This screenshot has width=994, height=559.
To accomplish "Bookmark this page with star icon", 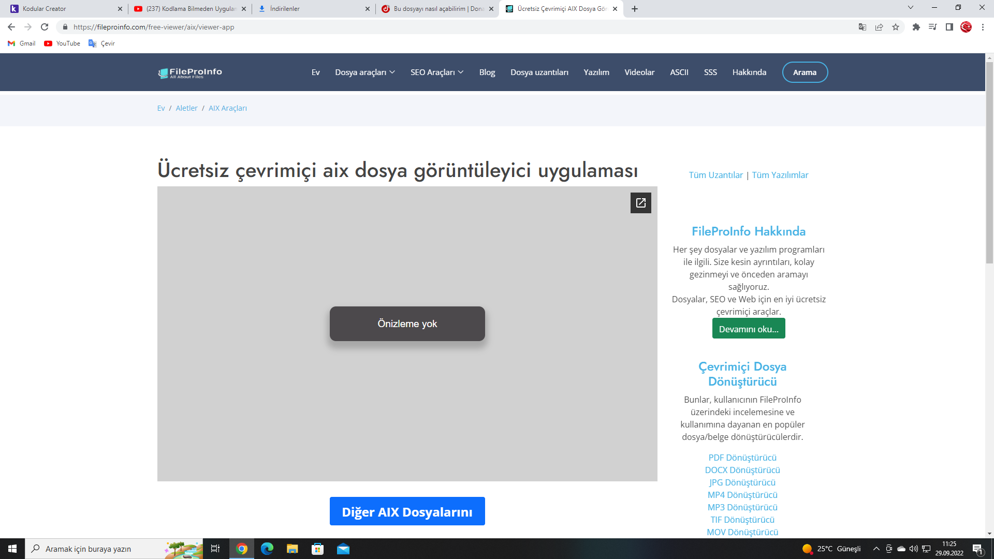I will tap(896, 27).
